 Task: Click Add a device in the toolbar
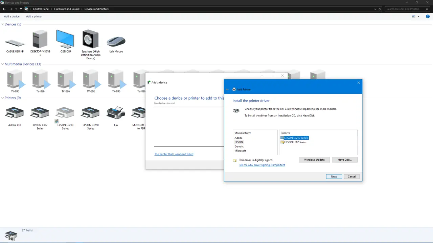tap(12, 16)
